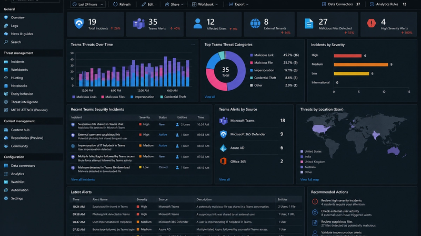Click the Refresh toolbar button
The width and height of the screenshot is (421, 236).
pyautogui.click(x=122, y=4)
